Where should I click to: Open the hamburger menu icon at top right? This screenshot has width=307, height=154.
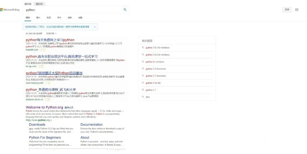tap(297, 10)
